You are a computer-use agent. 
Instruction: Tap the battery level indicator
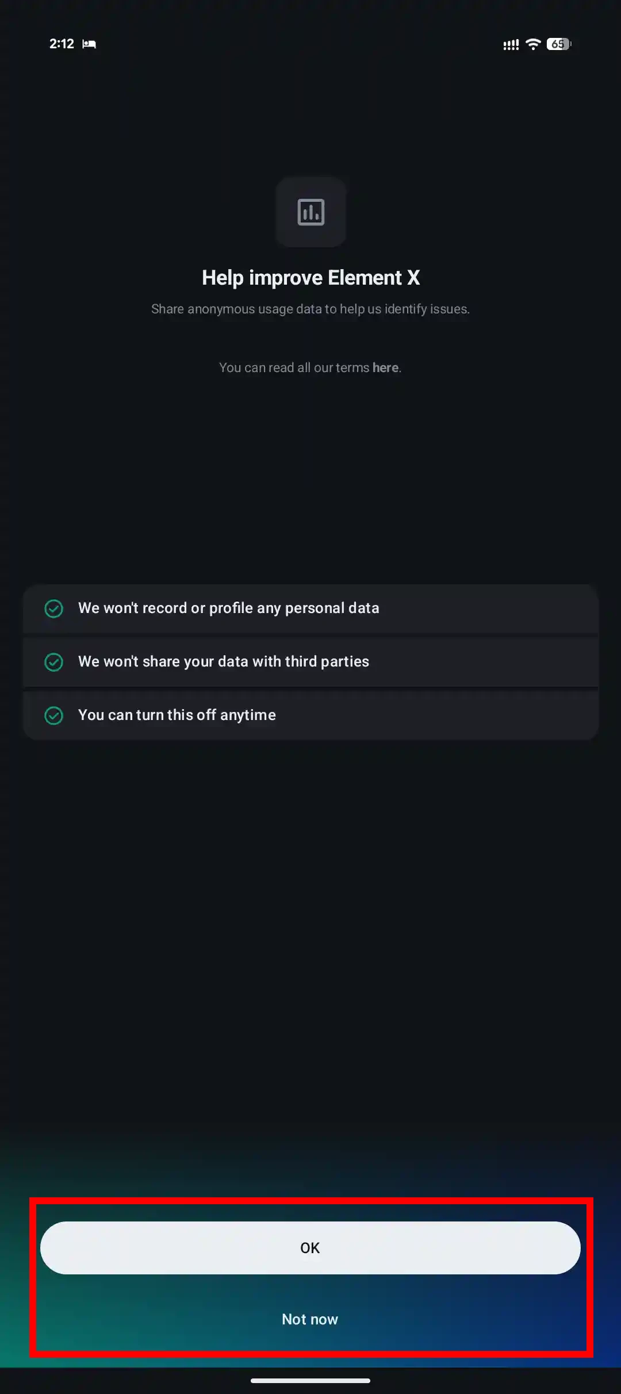pos(558,44)
